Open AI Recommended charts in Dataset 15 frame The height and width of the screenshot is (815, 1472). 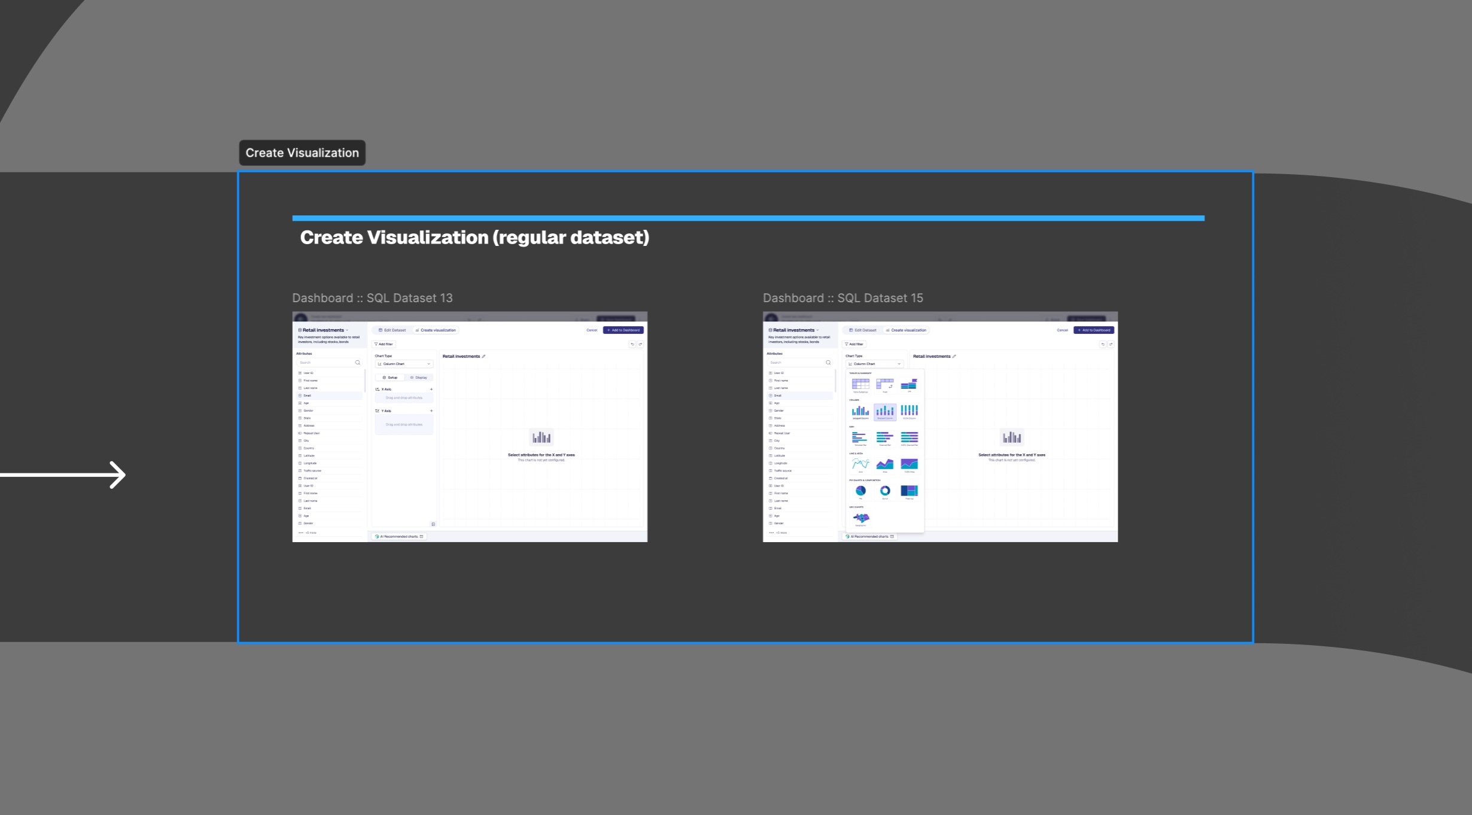pyautogui.click(x=869, y=536)
